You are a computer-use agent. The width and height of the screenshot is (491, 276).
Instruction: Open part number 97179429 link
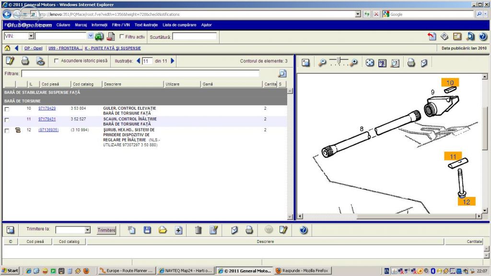pyautogui.click(x=47, y=108)
